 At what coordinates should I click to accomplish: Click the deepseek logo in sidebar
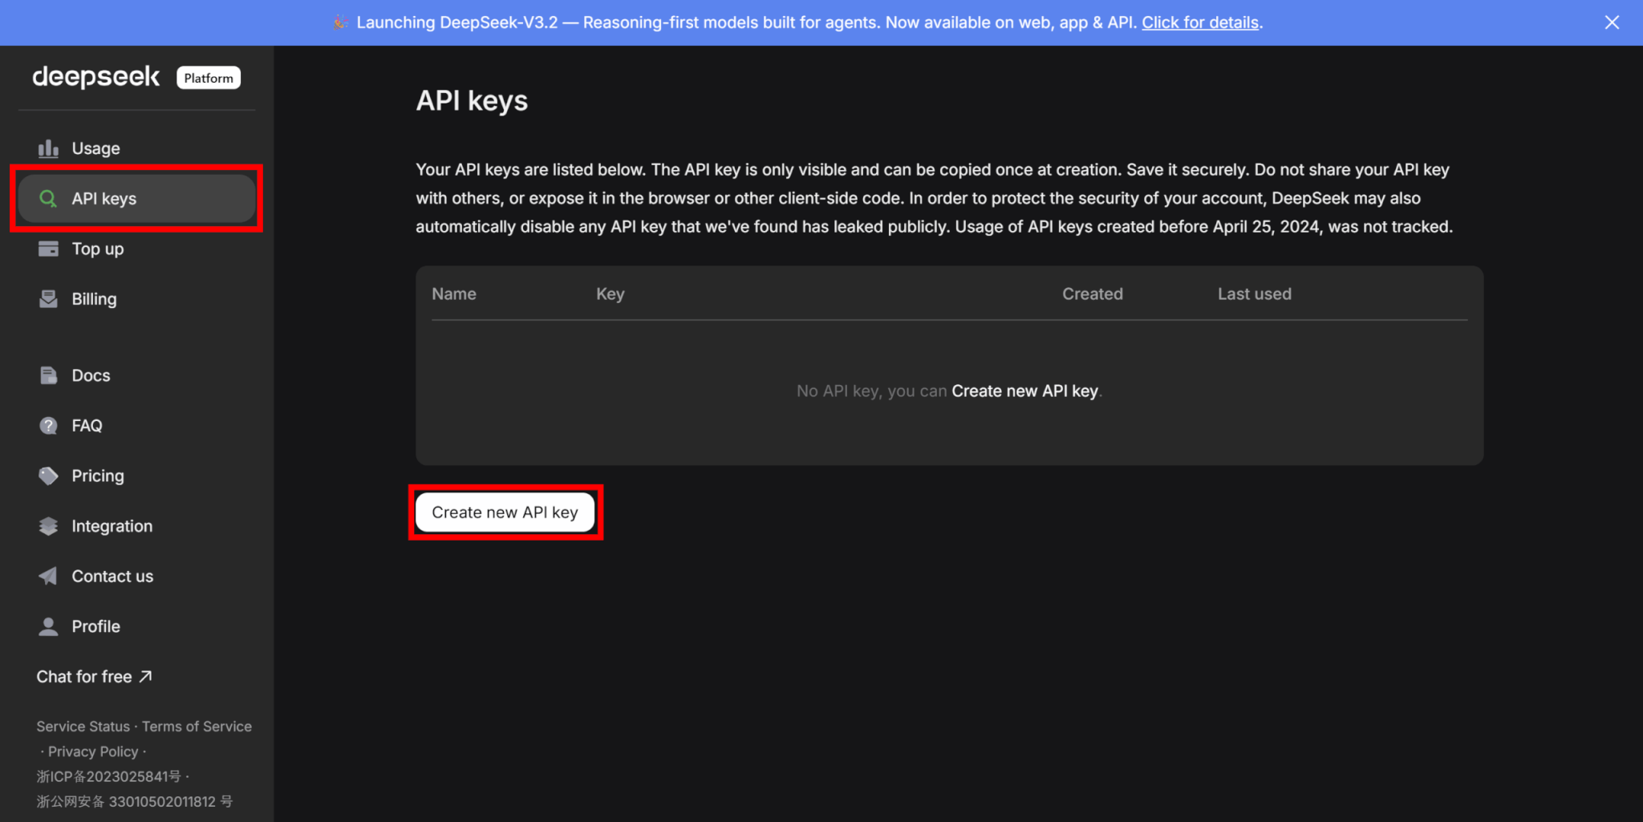[x=96, y=77]
